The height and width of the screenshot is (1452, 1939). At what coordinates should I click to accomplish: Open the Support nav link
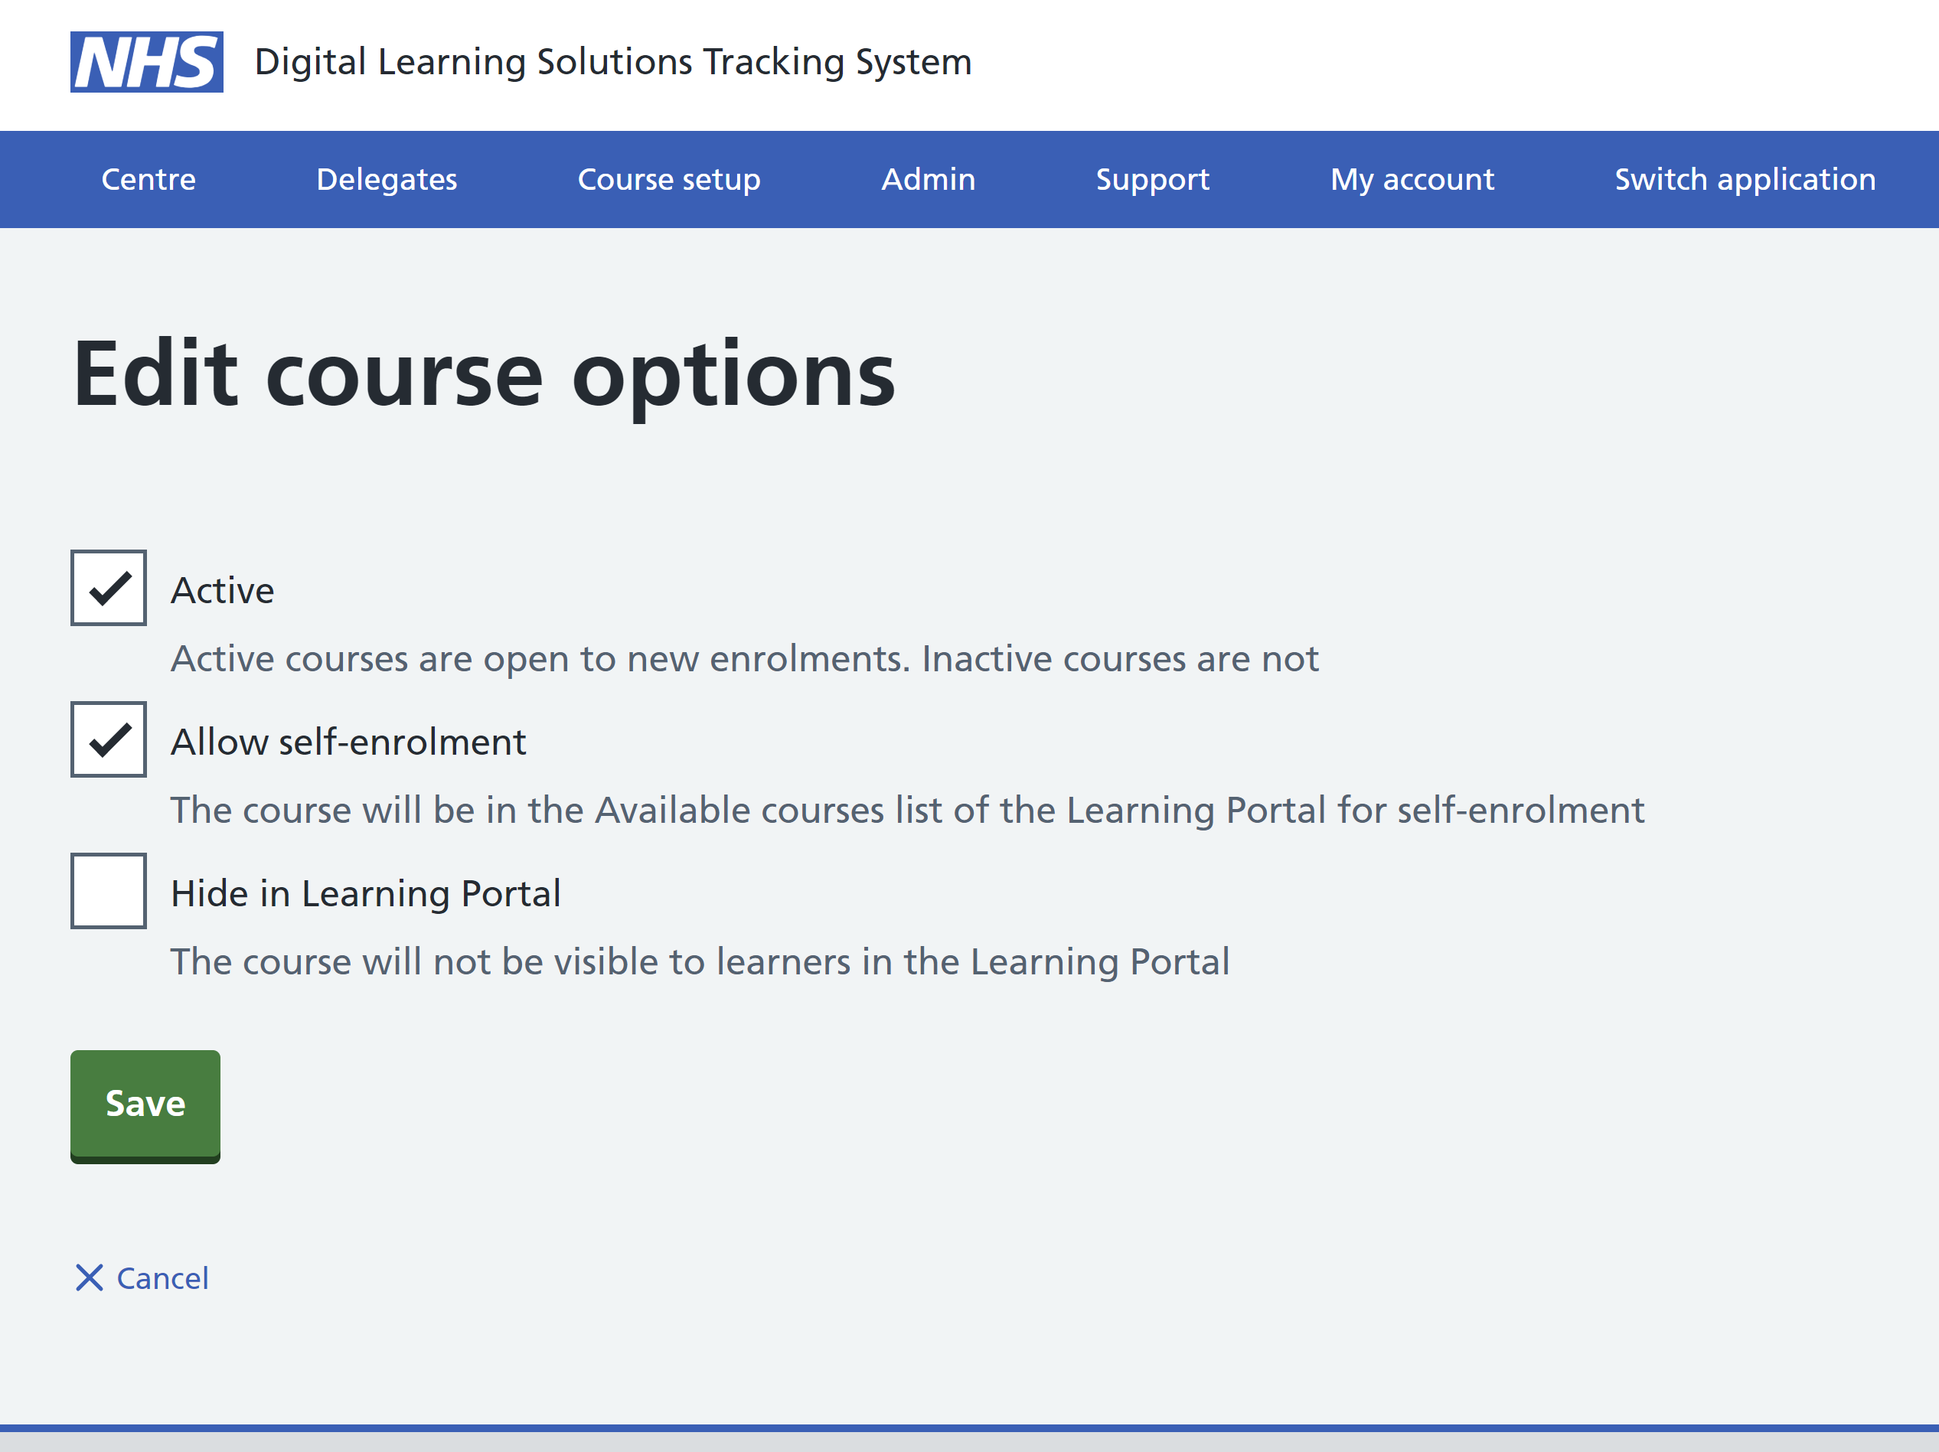coord(1152,180)
